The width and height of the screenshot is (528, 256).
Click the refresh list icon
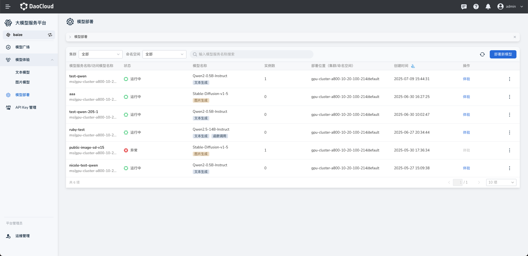pos(482,54)
